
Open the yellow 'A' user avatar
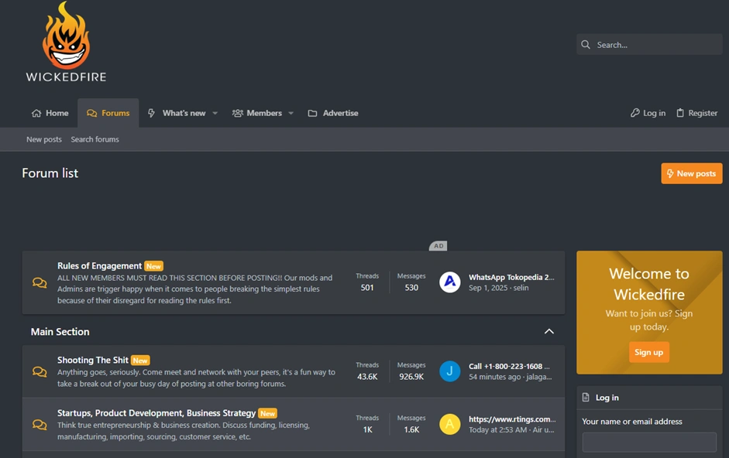450,424
